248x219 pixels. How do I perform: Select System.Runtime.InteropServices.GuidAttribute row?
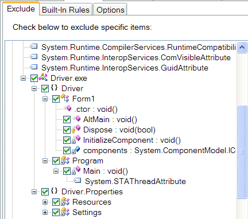pyautogui.click(x=125, y=68)
